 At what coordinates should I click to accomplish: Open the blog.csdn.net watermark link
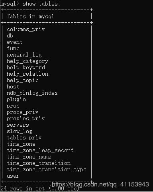tap(100, 184)
